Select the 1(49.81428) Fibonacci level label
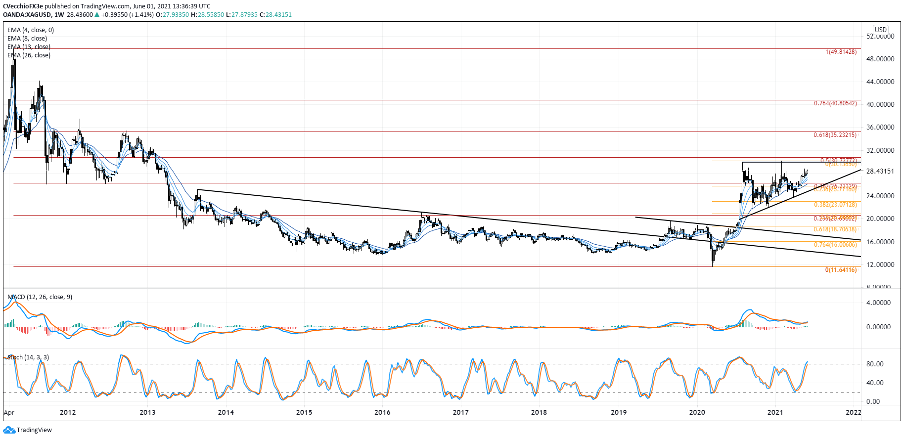Image resolution: width=904 pixels, height=439 pixels. coord(841,52)
